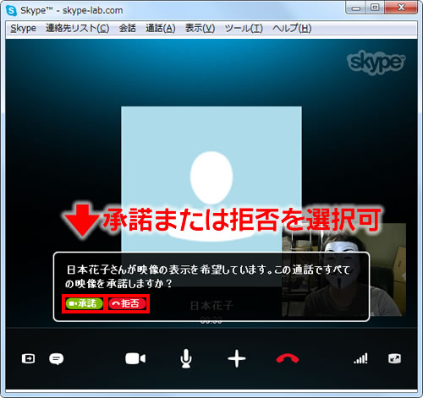Click the Skype icon in title bar
423x398 pixels.
(x=11, y=11)
